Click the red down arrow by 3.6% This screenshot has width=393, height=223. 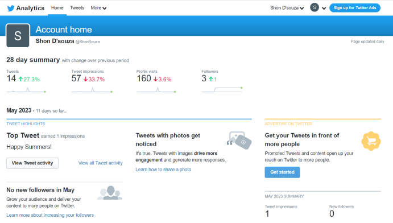click(x=155, y=79)
